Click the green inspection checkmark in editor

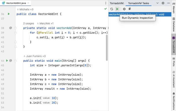105,9
